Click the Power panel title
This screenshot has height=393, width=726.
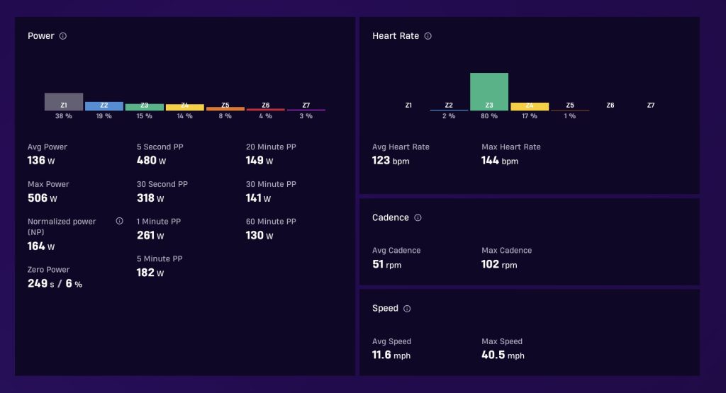click(40, 36)
